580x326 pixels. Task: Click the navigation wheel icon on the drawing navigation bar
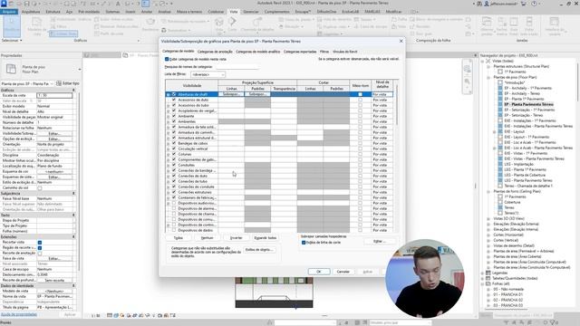tap(468, 69)
